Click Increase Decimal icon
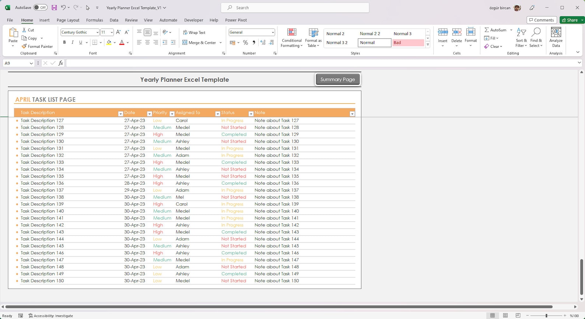 (x=263, y=43)
